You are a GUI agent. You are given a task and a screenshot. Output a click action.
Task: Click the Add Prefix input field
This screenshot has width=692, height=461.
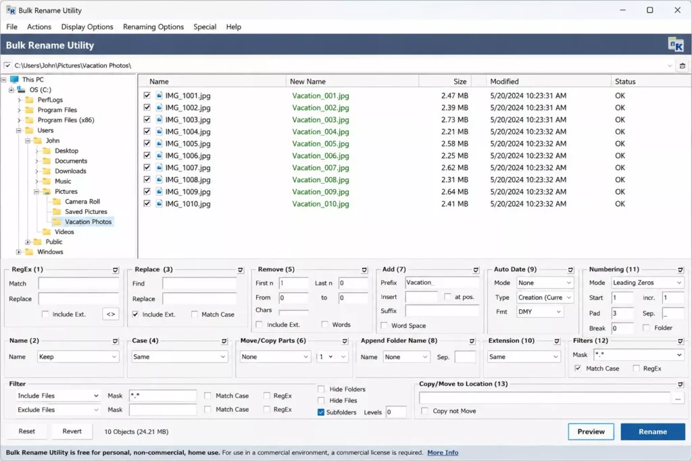tap(442, 283)
